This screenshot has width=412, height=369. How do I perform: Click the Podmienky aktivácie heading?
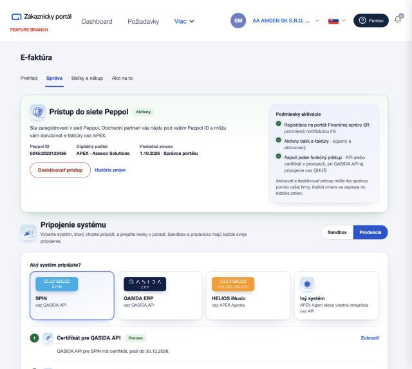pos(298,114)
